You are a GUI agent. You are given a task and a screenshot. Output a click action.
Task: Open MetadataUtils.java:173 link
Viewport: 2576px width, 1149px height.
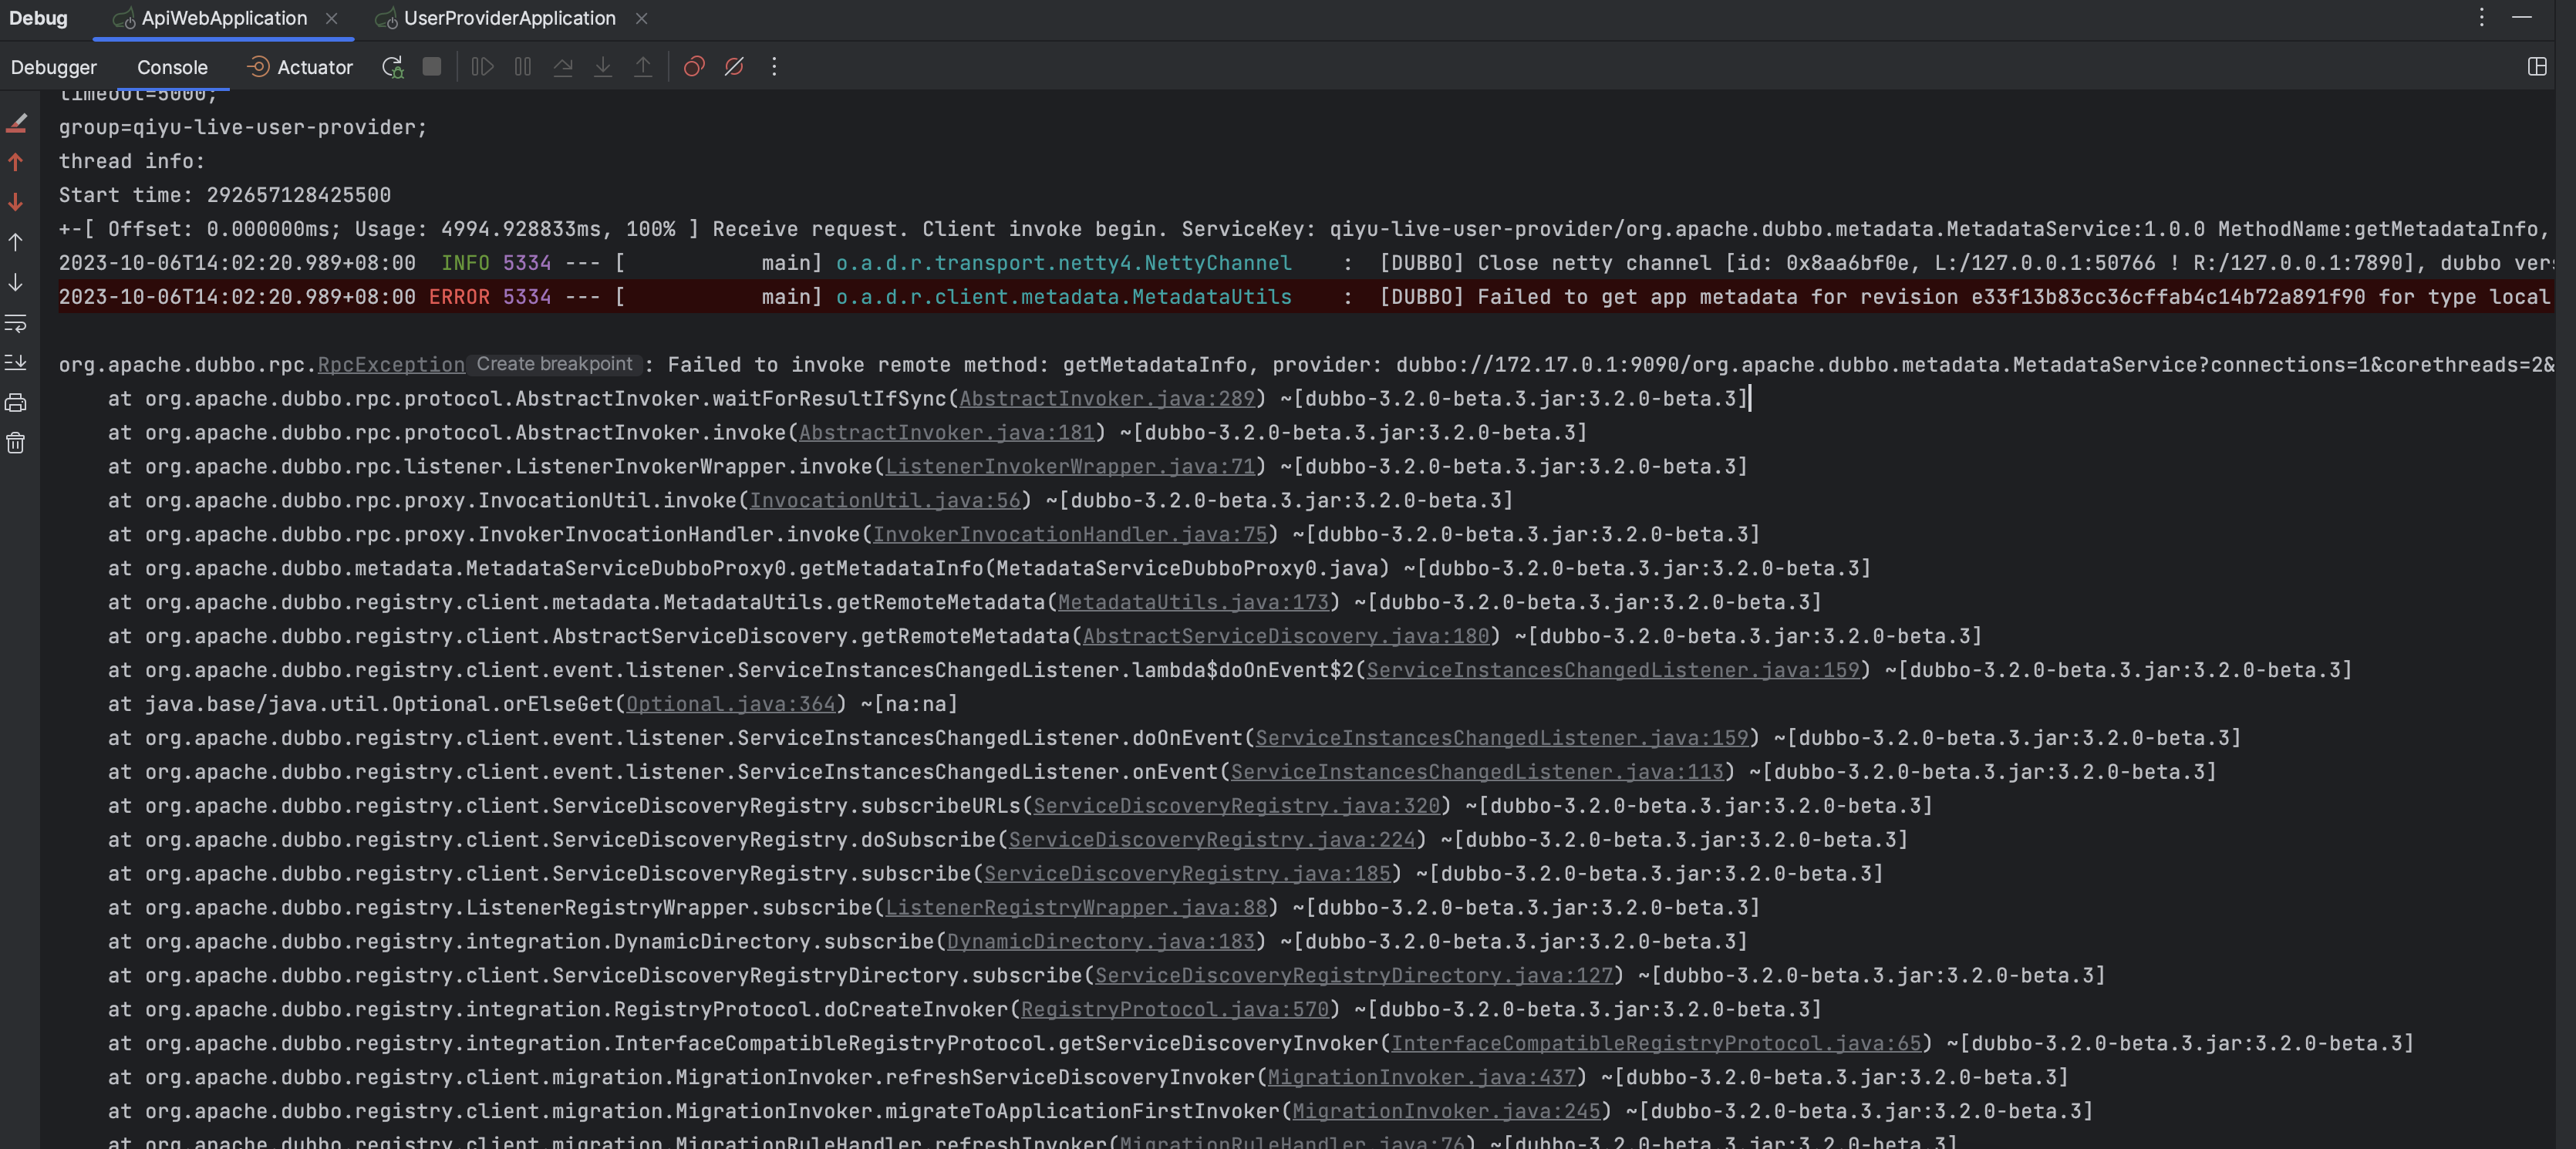coord(1193,603)
